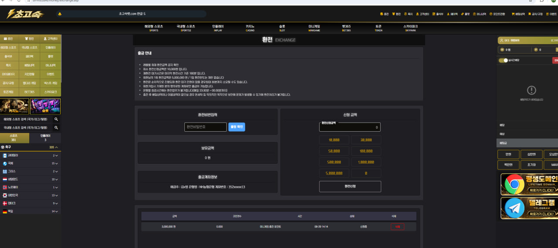The height and width of the screenshot is (248, 558).
Task: Click into the 환전비밀번호 input field
Action: 205,127
